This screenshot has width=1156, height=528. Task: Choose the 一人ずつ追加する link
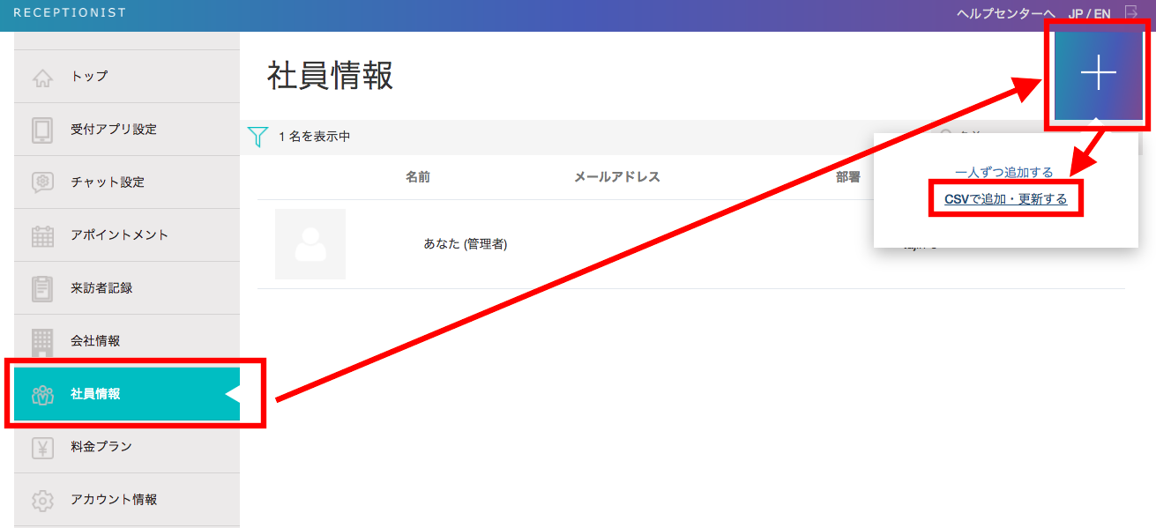(1004, 172)
